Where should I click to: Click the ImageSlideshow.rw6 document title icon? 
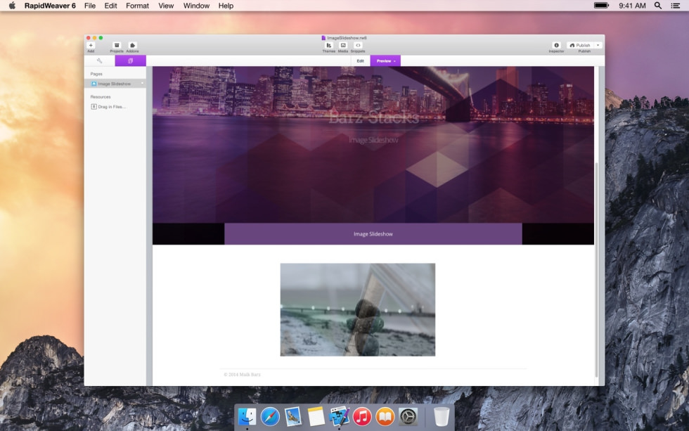click(x=323, y=38)
